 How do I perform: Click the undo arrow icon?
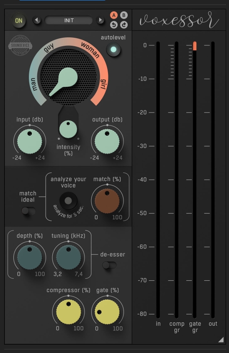pos(114,24)
